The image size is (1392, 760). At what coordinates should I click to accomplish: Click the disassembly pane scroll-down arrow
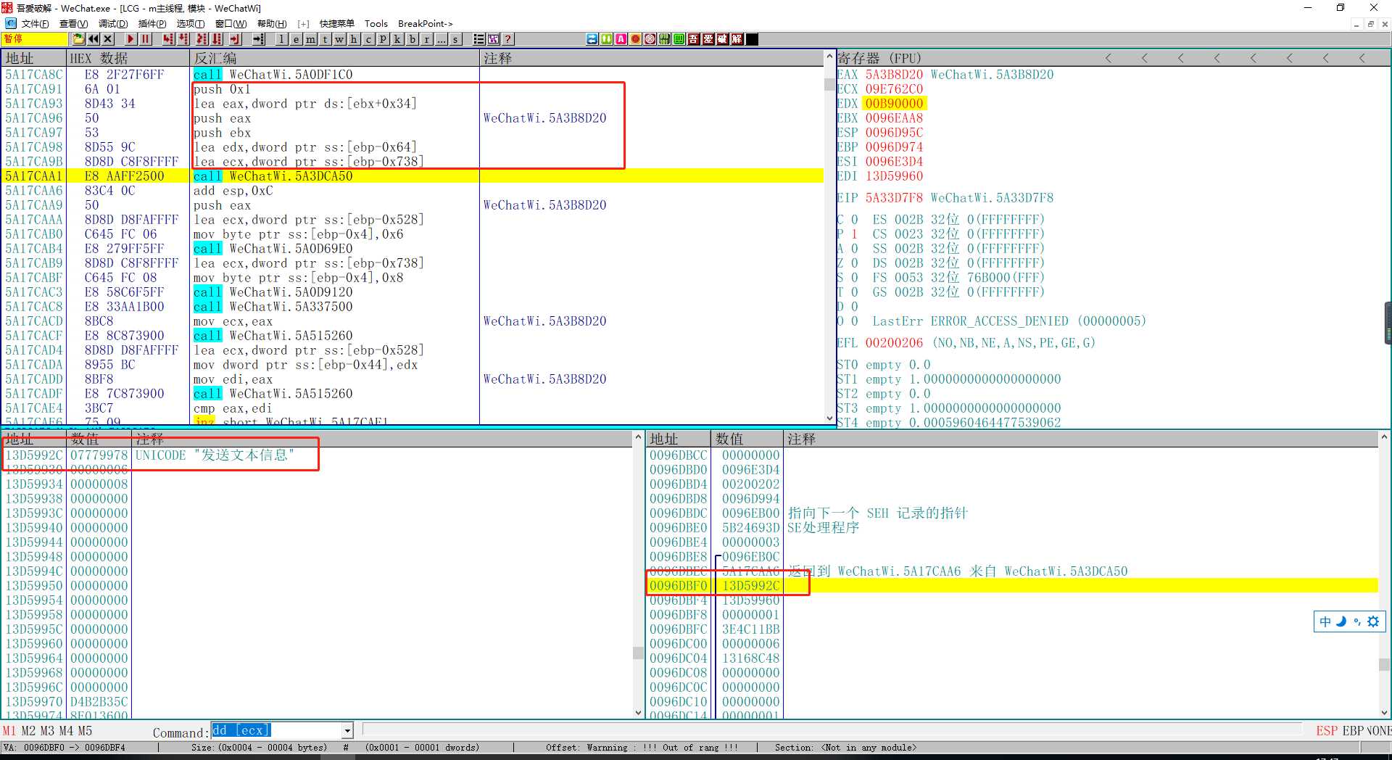click(830, 418)
